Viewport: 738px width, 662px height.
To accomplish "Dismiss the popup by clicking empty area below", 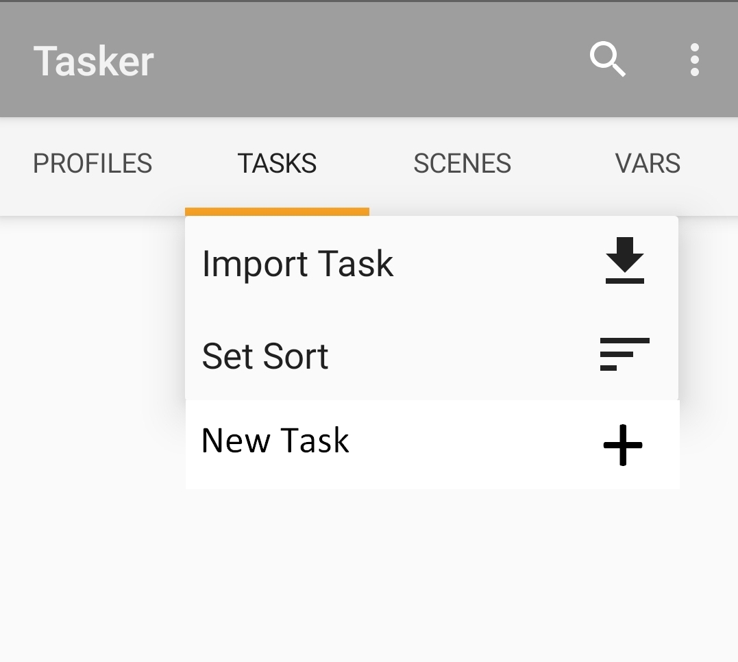I will [370, 583].
